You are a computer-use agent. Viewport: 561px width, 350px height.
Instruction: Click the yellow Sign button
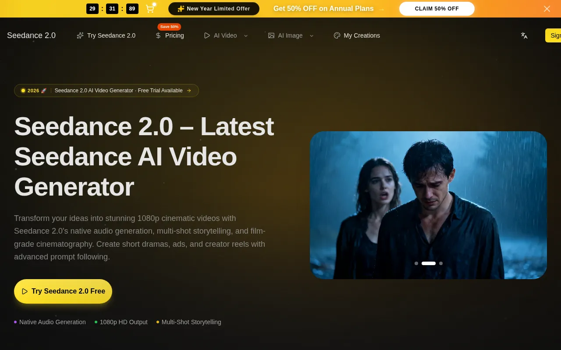pyautogui.click(x=553, y=35)
